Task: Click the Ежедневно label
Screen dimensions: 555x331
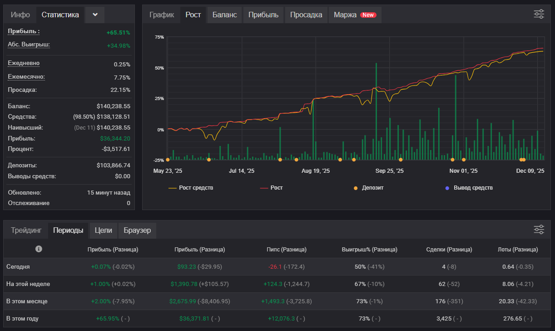Action: [x=24, y=63]
